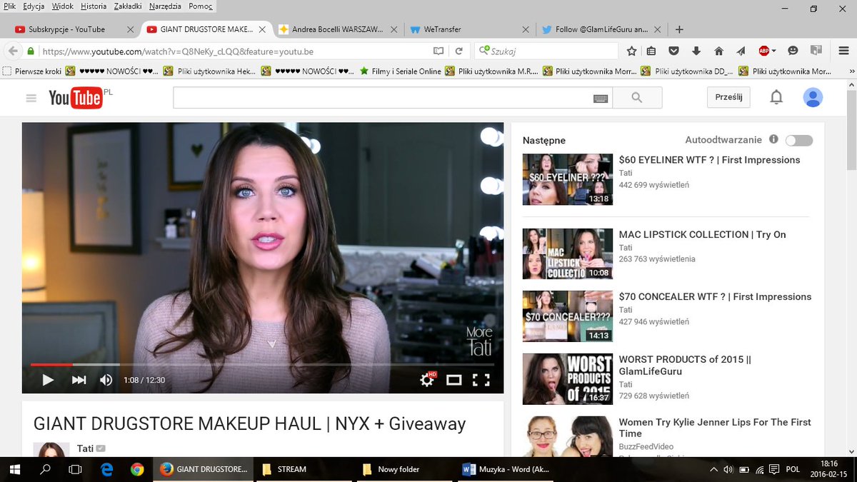This screenshot has height=482, width=857.
Task: Launch Microsoft Edge from taskbar
Action: click(x=107, y=469)
